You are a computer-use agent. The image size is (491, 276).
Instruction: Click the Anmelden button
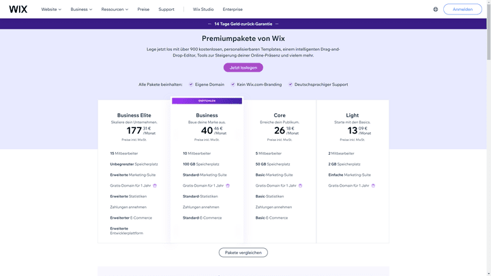pos(462,10)
